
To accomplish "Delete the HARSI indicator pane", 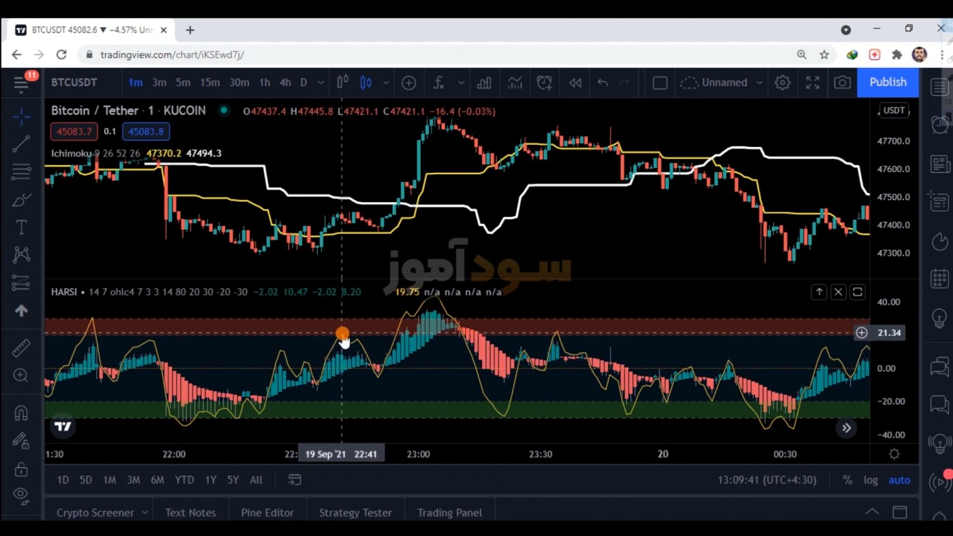I will tap(838, 292).
